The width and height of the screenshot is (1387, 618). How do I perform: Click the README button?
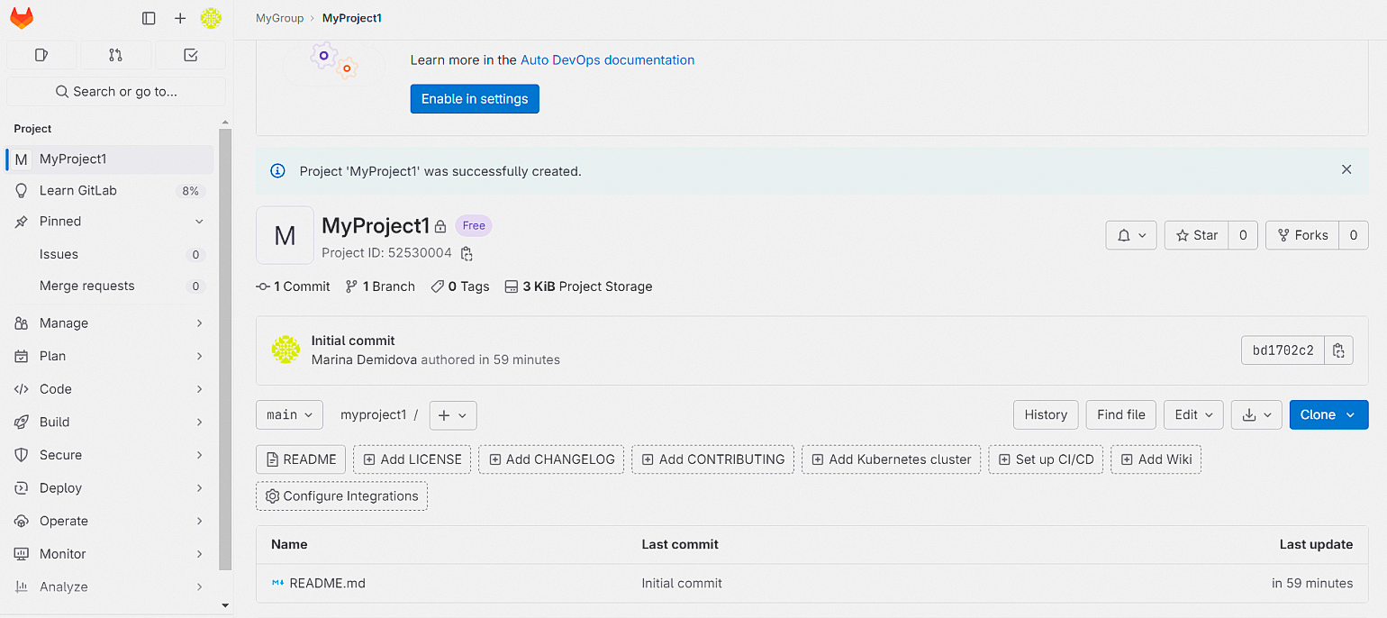point(302,459)
